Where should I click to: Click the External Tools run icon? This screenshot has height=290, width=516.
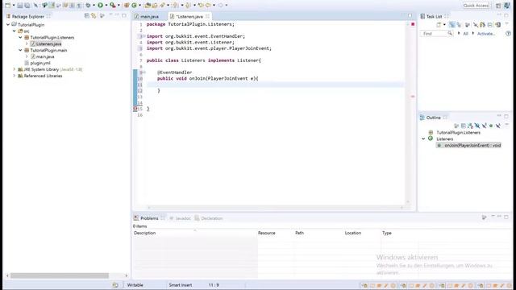point(113,6)
